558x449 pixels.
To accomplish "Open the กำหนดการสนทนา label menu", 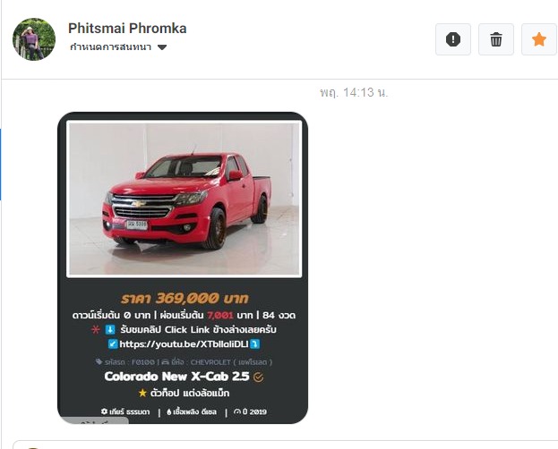I will click(x=111, y=47).
